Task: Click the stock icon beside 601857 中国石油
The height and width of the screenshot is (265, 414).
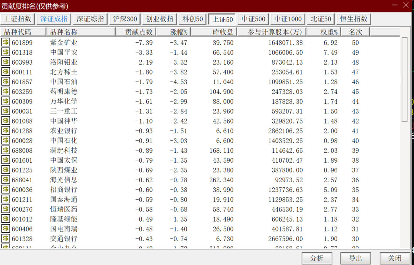Action: (5, 81)
